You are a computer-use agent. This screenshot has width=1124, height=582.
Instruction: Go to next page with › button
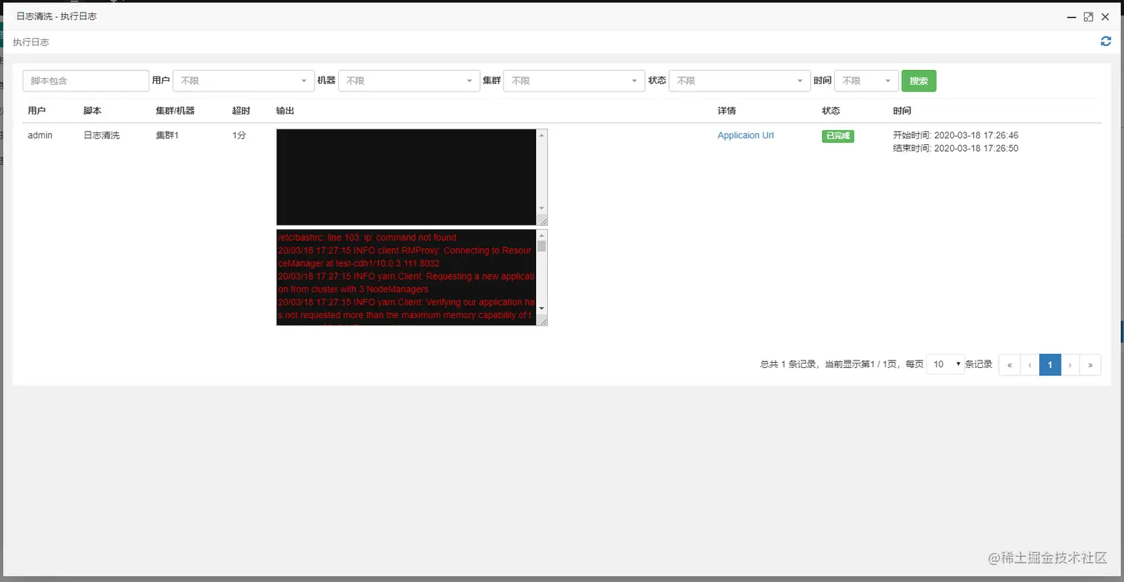1070,365
